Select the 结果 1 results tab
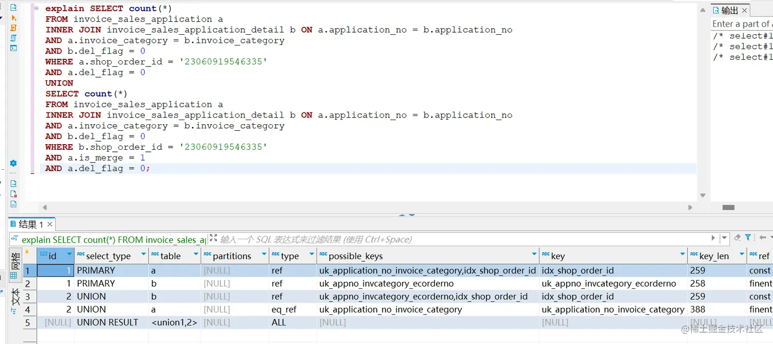The image size is (773, 344). (31, 224)
